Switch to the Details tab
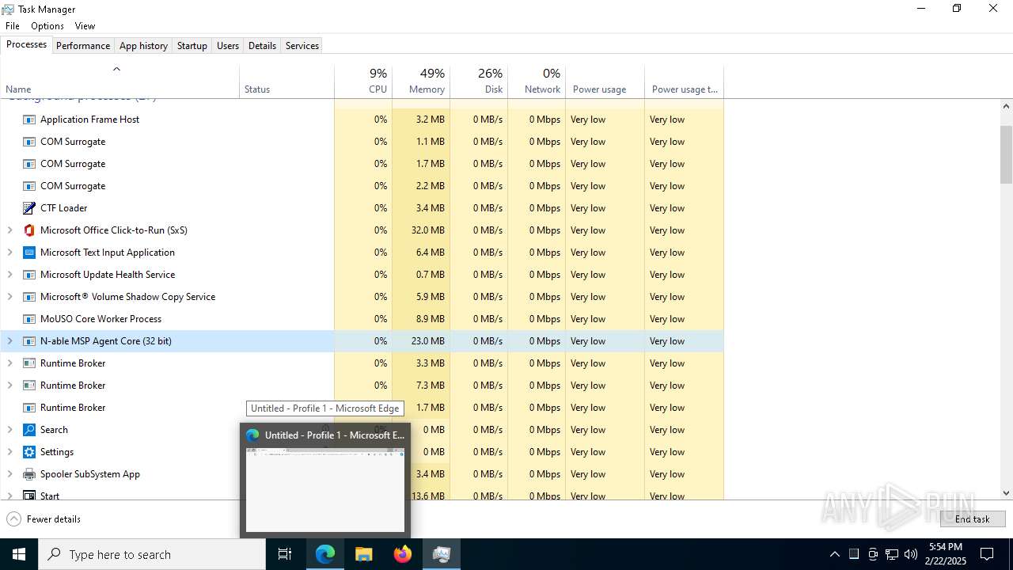 (262, 46)
